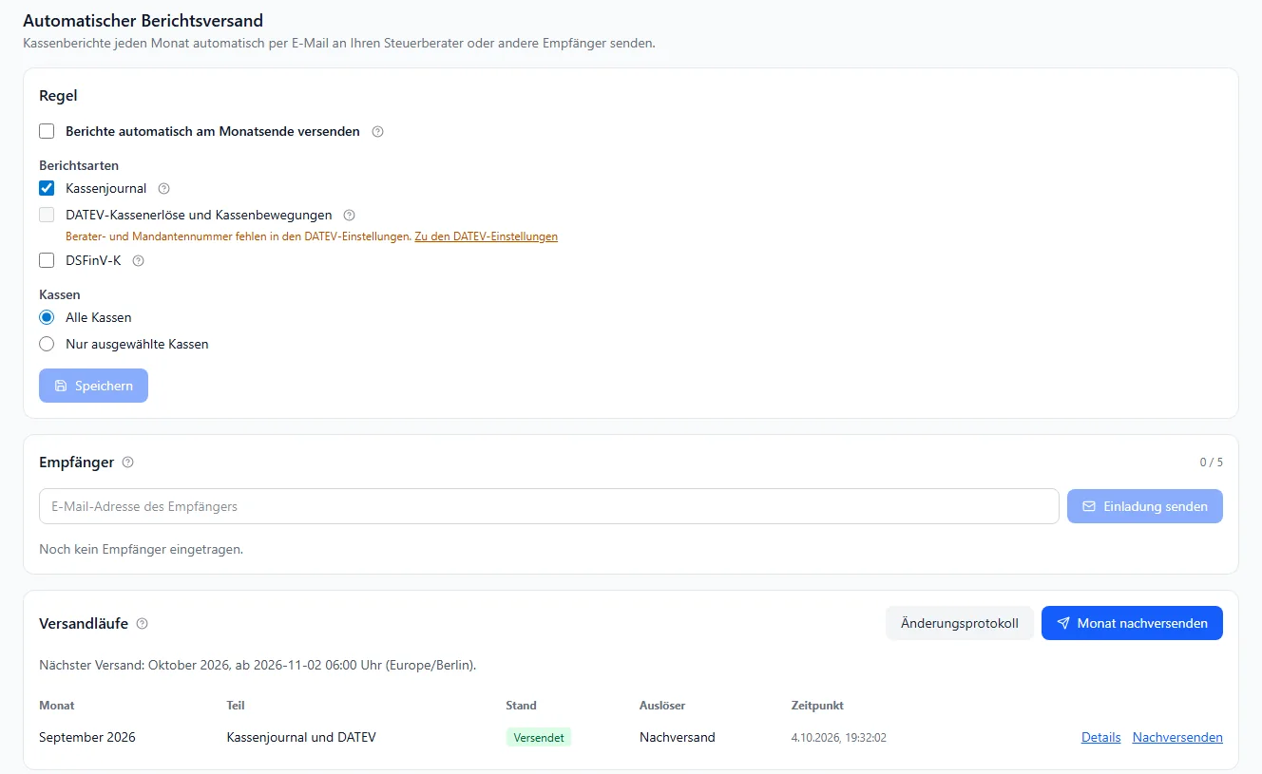Viewport: 1262px width, 774px height.
Task: Open Details for September 2026 run
Action: 1101,738
